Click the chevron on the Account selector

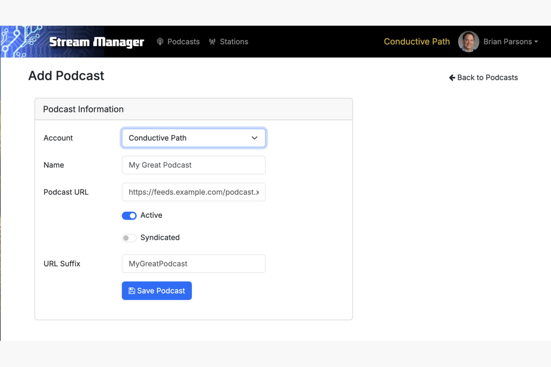(254, 138)
